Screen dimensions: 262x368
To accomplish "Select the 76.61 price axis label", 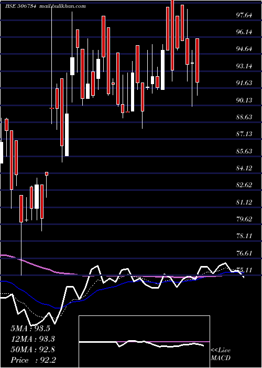I will pos(244,253).
